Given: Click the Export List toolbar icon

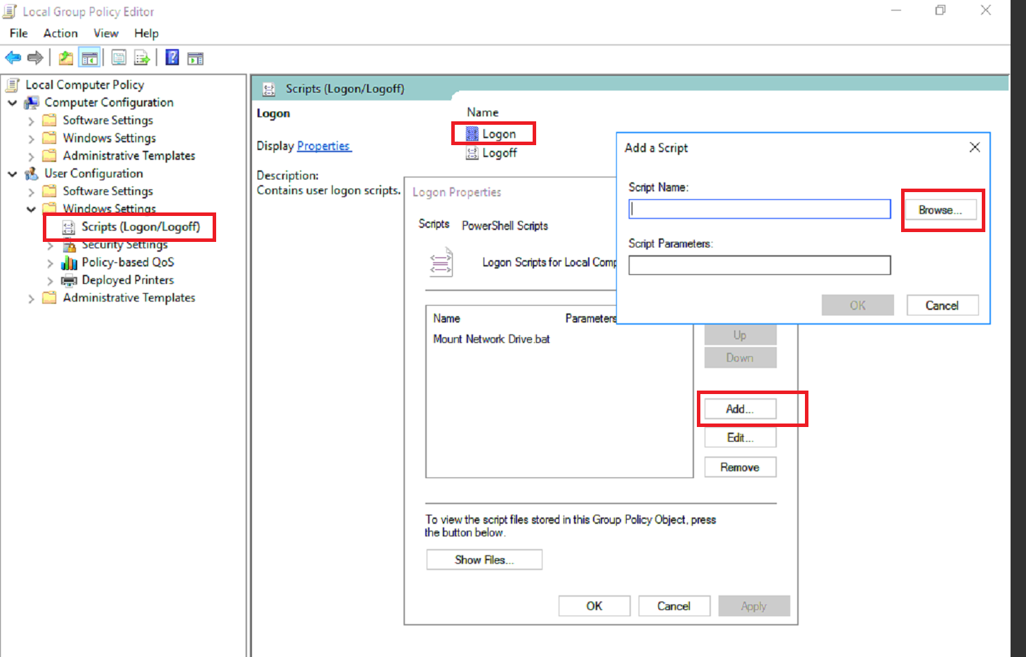Looking at the screenshot, I should [142, 58].
